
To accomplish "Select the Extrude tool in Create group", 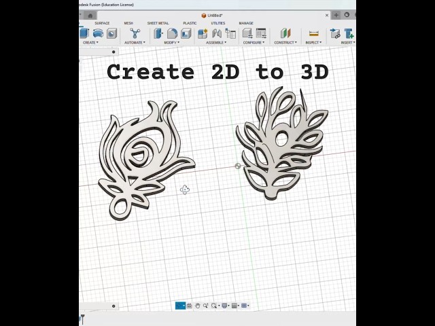I will (84, 33).
